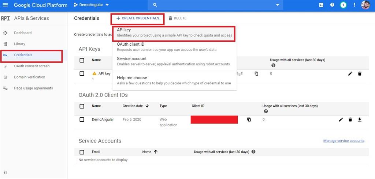Edit API key 1 with pencil icon
Viewport: 375px width, 179px height.
(x=350, y=74)
